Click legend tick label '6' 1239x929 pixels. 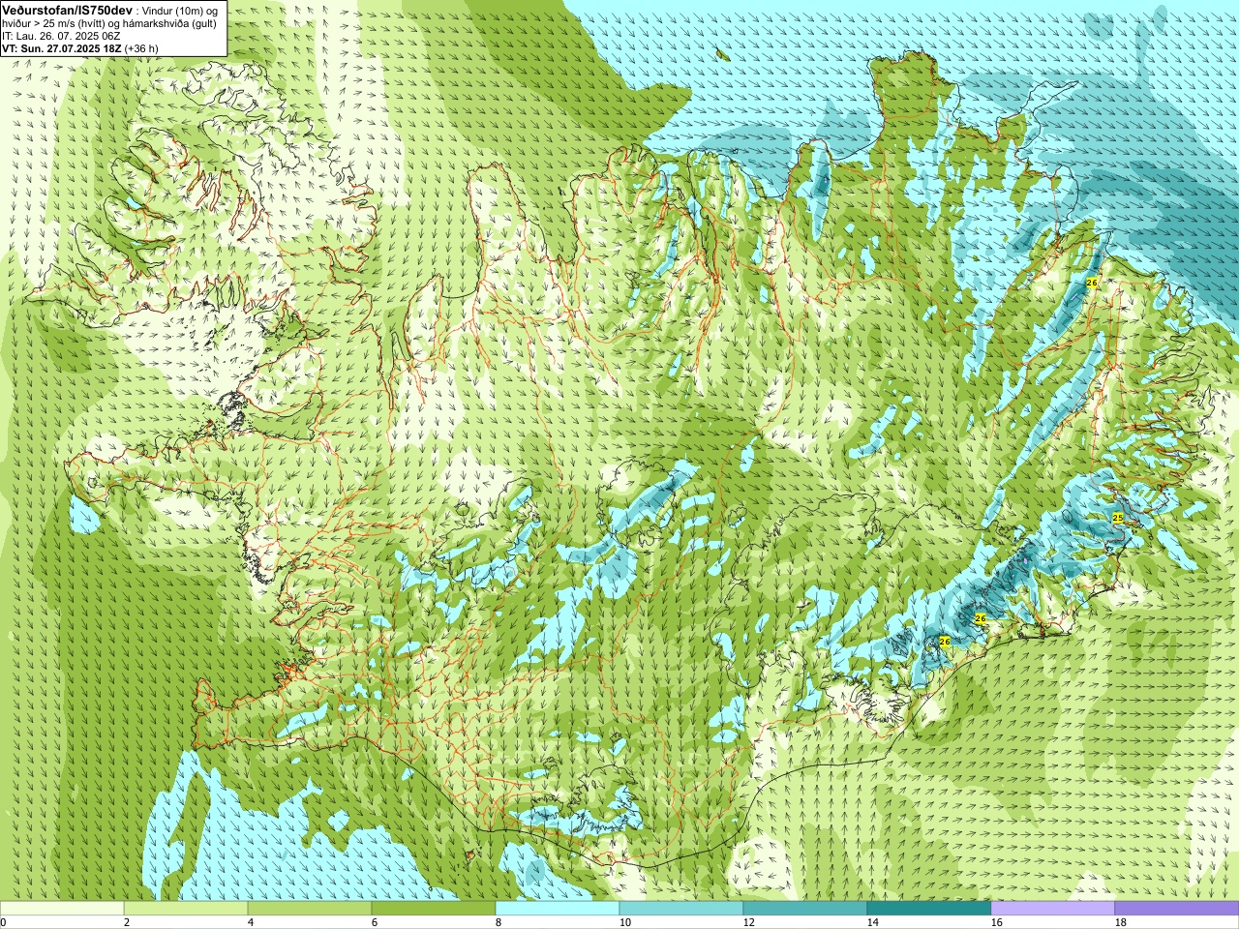[375, 922]
